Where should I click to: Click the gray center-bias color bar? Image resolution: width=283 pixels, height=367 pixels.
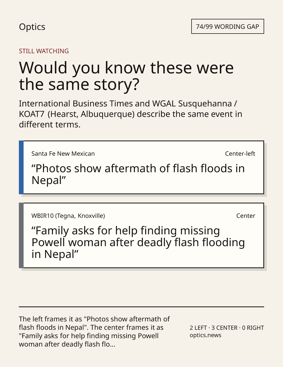coord(21,235)
